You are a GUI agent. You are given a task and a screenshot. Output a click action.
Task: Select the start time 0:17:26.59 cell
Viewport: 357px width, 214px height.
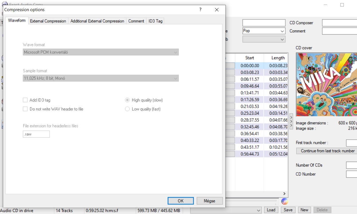tap(249, 100)
